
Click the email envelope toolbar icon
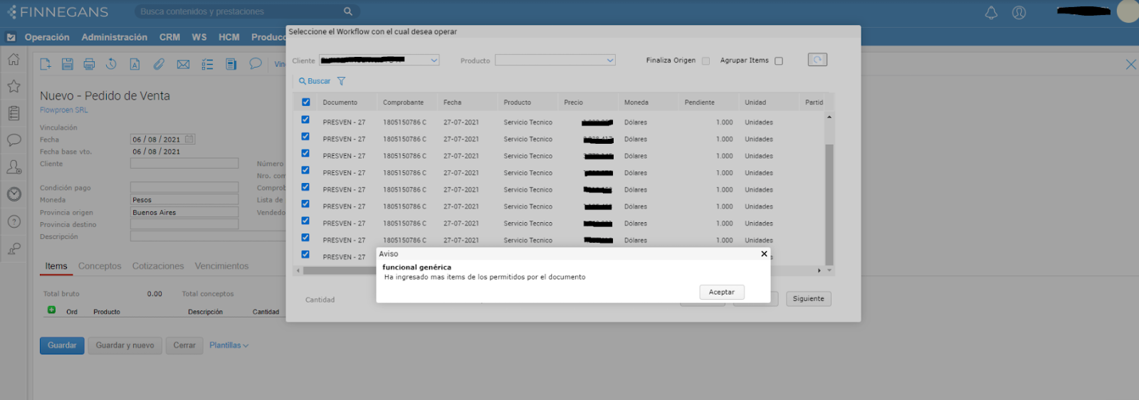(x=183, y=64)
